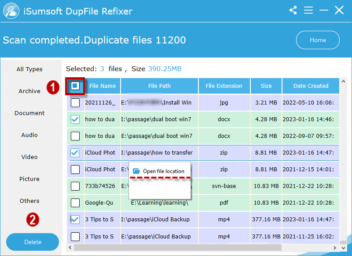Click the Install Win path cell
The width and height of the screenshot is (352, 256).
click(159, 103)
